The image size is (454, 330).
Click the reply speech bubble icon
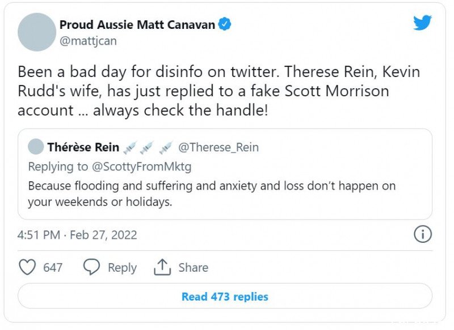[91, 267]
